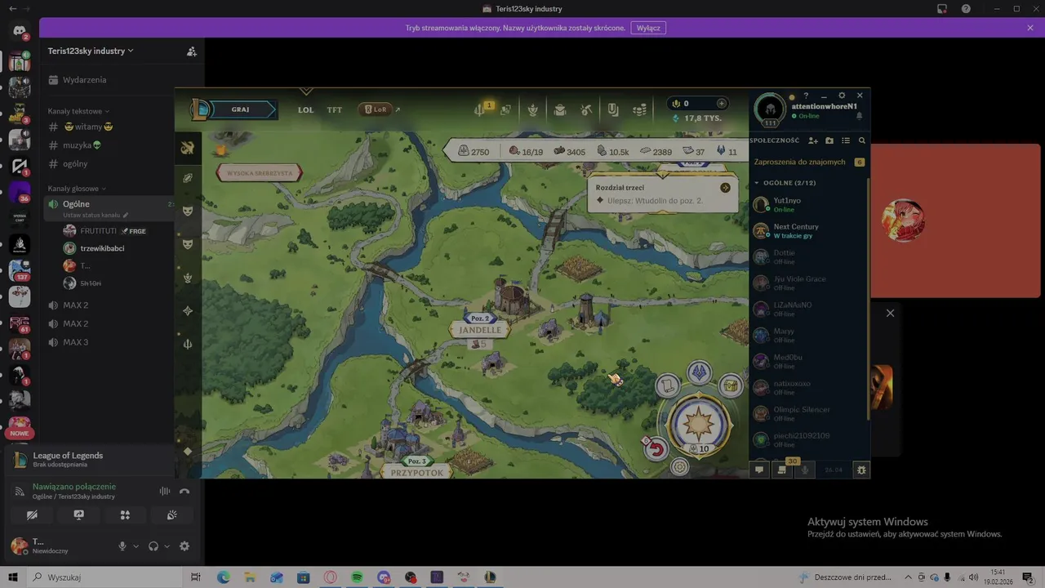Open the treasure chest button on the map
Screen dimensions: 1045x588
click(x=730, y=385)
